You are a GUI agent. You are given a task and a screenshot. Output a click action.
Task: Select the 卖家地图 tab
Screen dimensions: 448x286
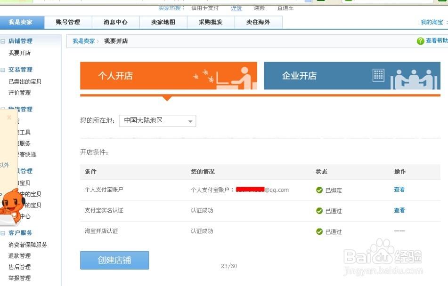tap(163, 22)
